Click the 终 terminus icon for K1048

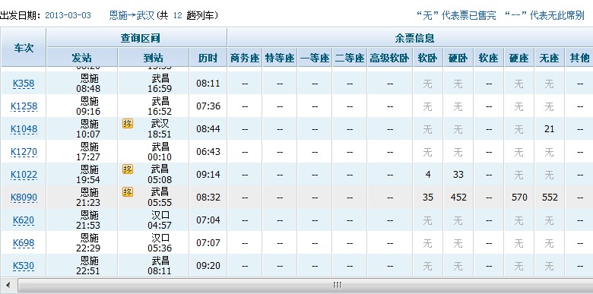click(x=128, y=124)
